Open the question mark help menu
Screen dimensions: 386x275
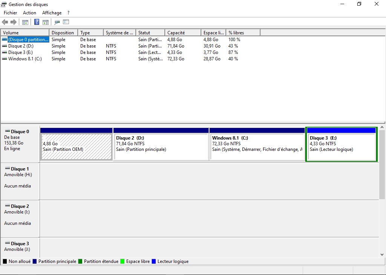(x=69, y=13)
